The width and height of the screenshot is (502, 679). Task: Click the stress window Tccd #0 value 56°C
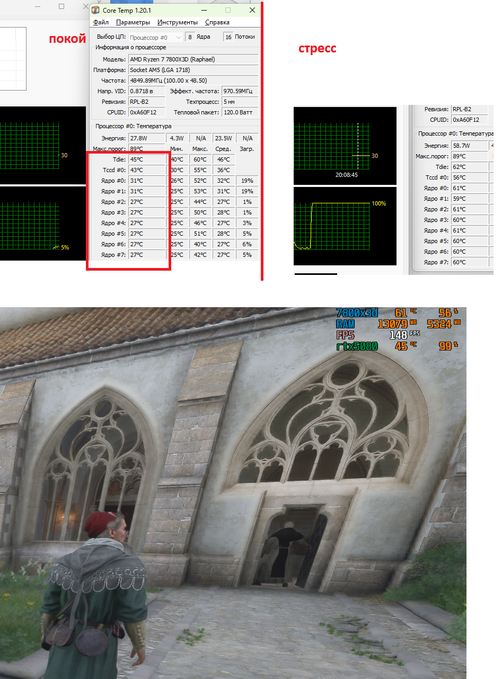[469, 177]
